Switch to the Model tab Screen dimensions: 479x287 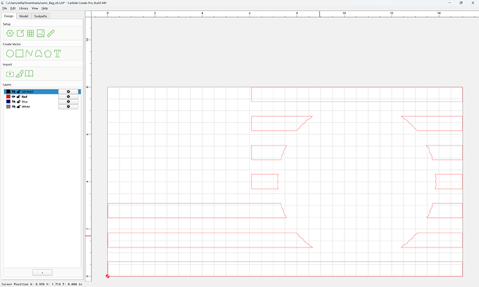pyautogui.click(x=24, y=16)
